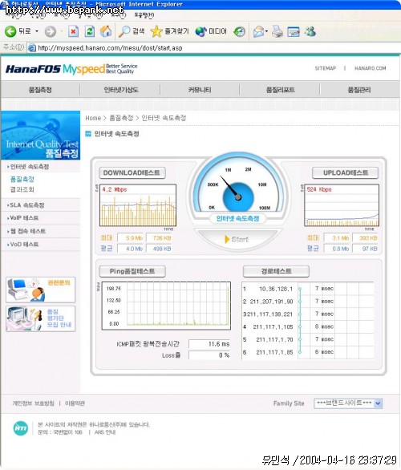Click the ICMP round-trip 11.6 ms field

209,344
